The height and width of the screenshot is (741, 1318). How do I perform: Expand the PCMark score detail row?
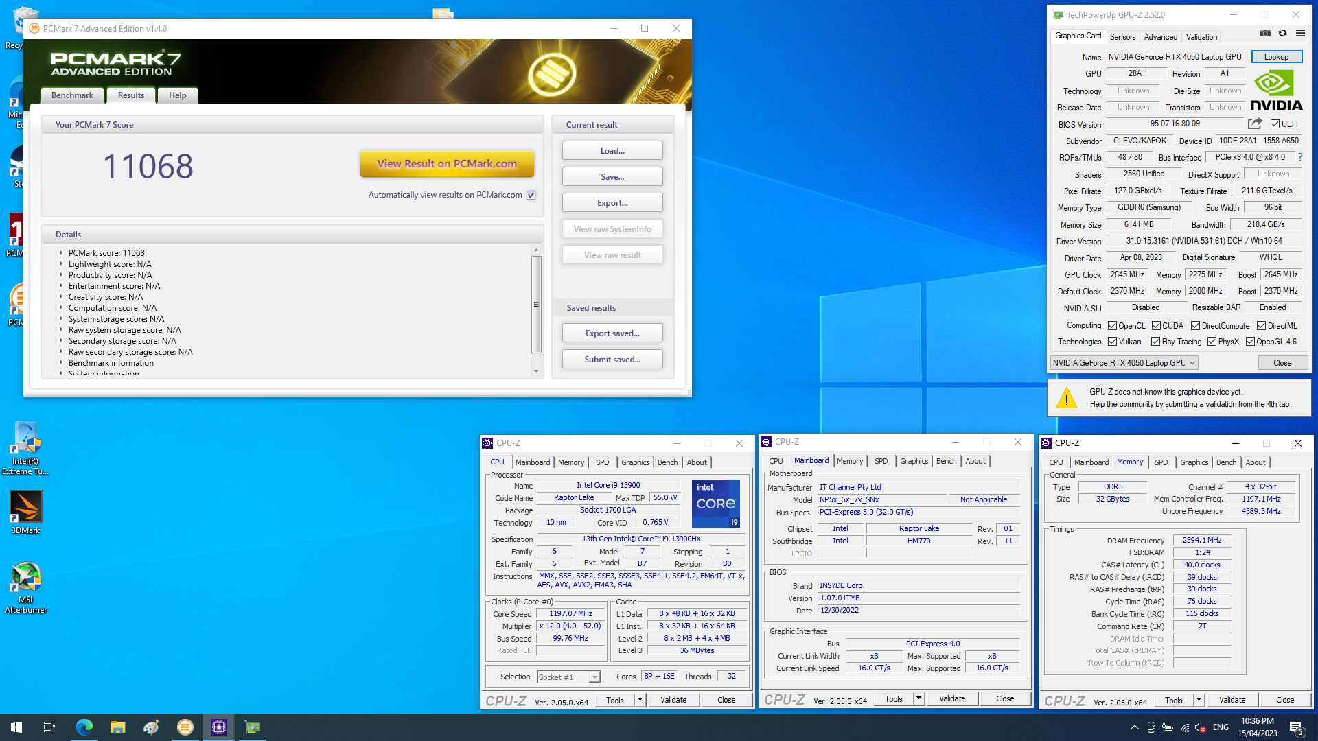pyautogui.click(x=61, y=252)
